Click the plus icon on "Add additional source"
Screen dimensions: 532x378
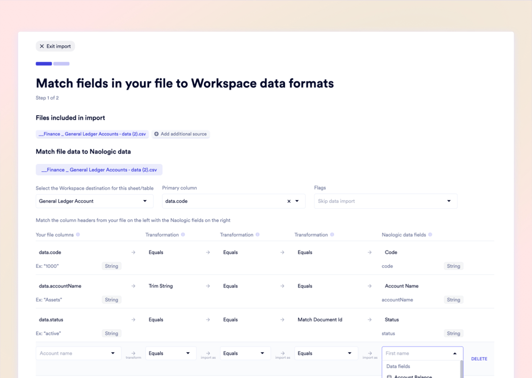[x=156, y=134]
